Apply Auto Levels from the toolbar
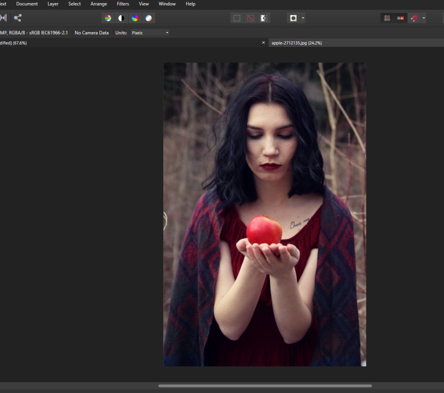 (108, 18)
